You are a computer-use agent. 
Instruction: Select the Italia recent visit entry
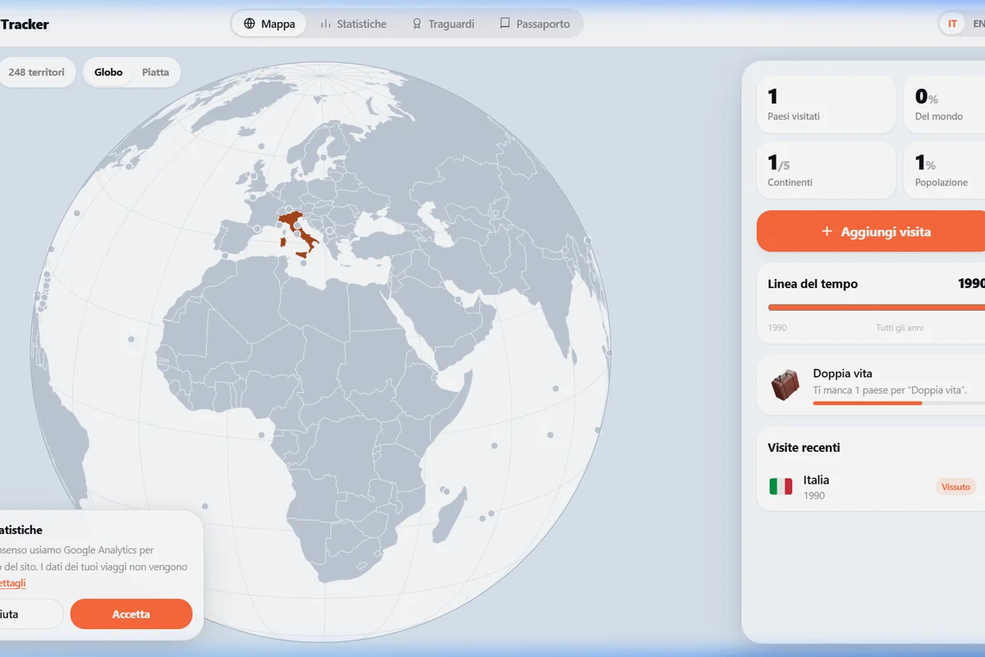pos(871,487)
